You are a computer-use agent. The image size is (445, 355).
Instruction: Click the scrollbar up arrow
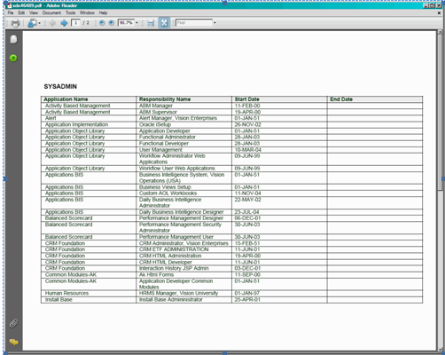[440, 31]
